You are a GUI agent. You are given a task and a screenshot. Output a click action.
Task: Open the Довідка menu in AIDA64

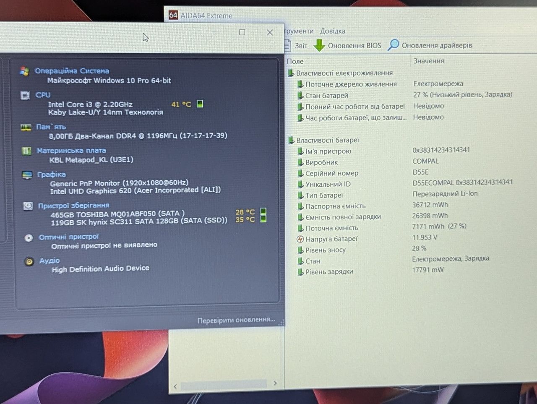[x=333, y=31]
